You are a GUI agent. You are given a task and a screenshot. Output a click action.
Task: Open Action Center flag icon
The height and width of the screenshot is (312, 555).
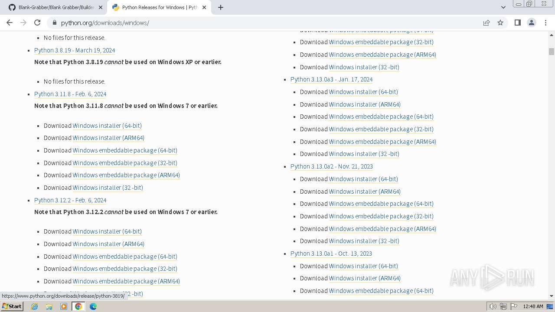click(514, 306)
